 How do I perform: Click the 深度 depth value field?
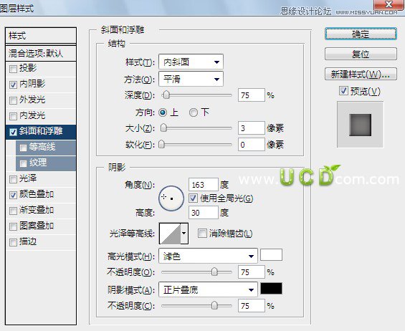[252, 95]
